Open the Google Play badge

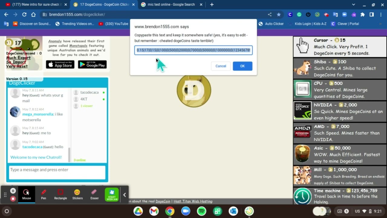[x=92, y=64]
